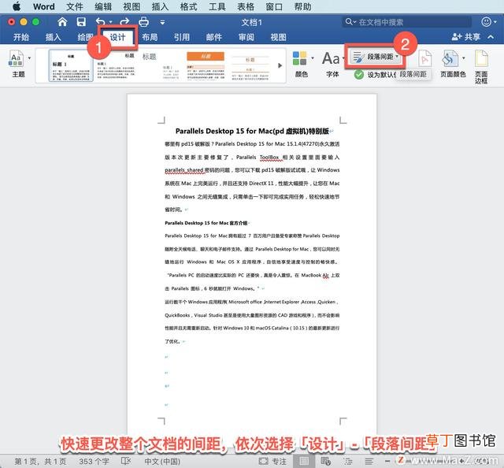504x468 pixels.
Task: Switch to the 开始 ribbon tab
Action: [21, 37]
